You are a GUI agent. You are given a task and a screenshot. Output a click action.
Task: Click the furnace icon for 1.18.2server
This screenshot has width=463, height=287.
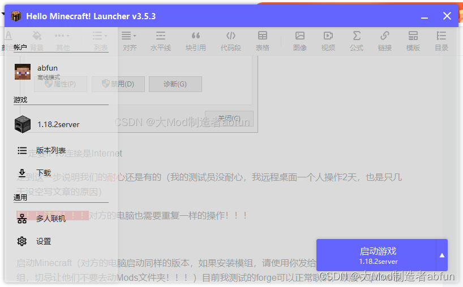coord(23,124)
